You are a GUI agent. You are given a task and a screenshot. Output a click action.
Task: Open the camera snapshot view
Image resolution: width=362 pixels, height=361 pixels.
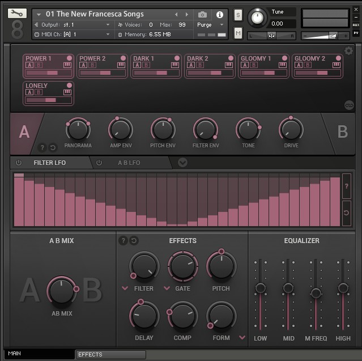pyautogui.click(x=203, y=14)
